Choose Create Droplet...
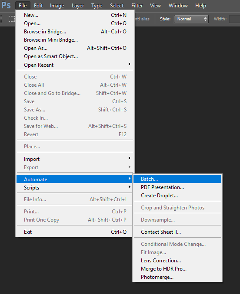Image resolution: width=240 pixels, height=294 pixels. pos(177,196)
